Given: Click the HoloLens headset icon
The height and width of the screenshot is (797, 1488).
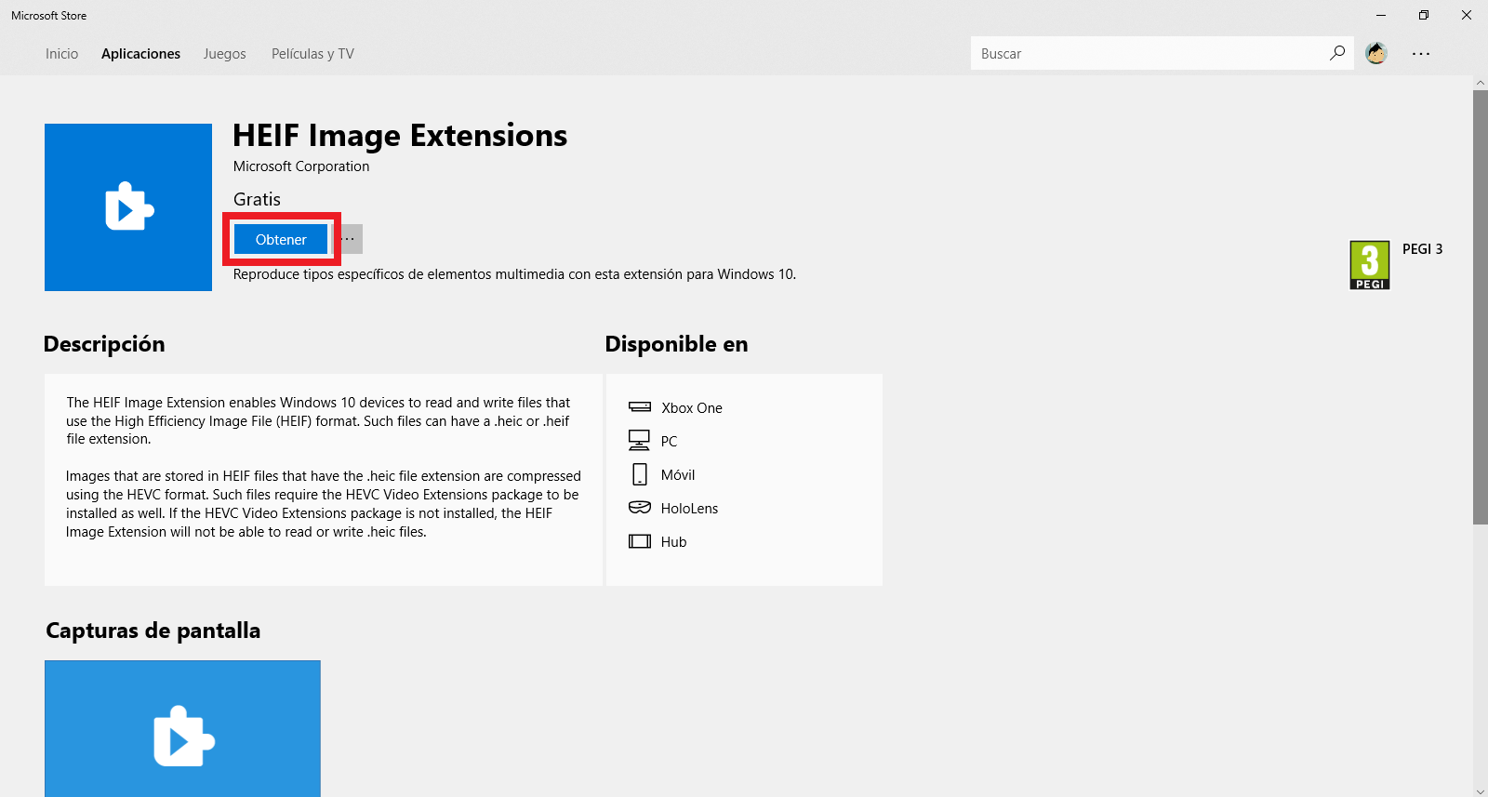Looking at the screenshot, I should click(640, 508).
